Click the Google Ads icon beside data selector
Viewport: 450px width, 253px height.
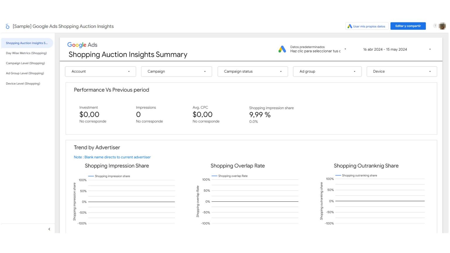[x=282, y=49]
